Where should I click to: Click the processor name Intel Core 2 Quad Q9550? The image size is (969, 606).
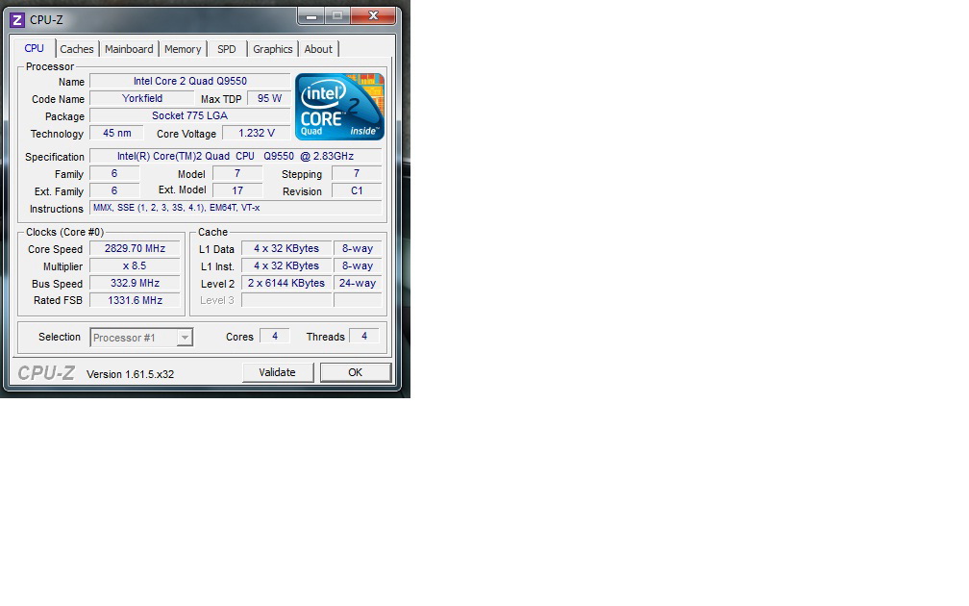click(190, 81)
